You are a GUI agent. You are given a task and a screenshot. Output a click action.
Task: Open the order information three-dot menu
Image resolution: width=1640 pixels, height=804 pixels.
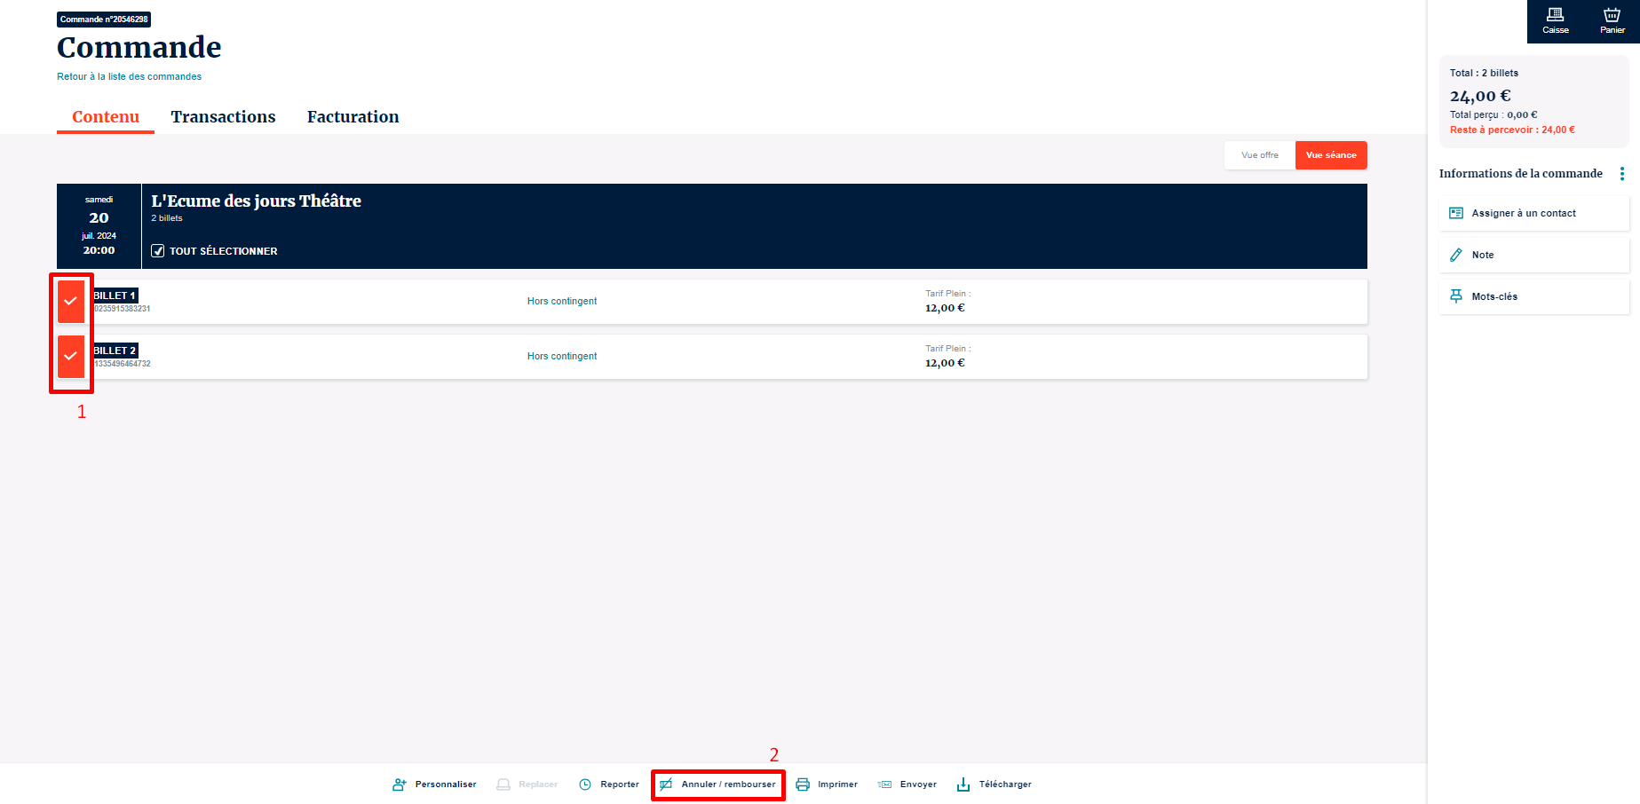1621,174
